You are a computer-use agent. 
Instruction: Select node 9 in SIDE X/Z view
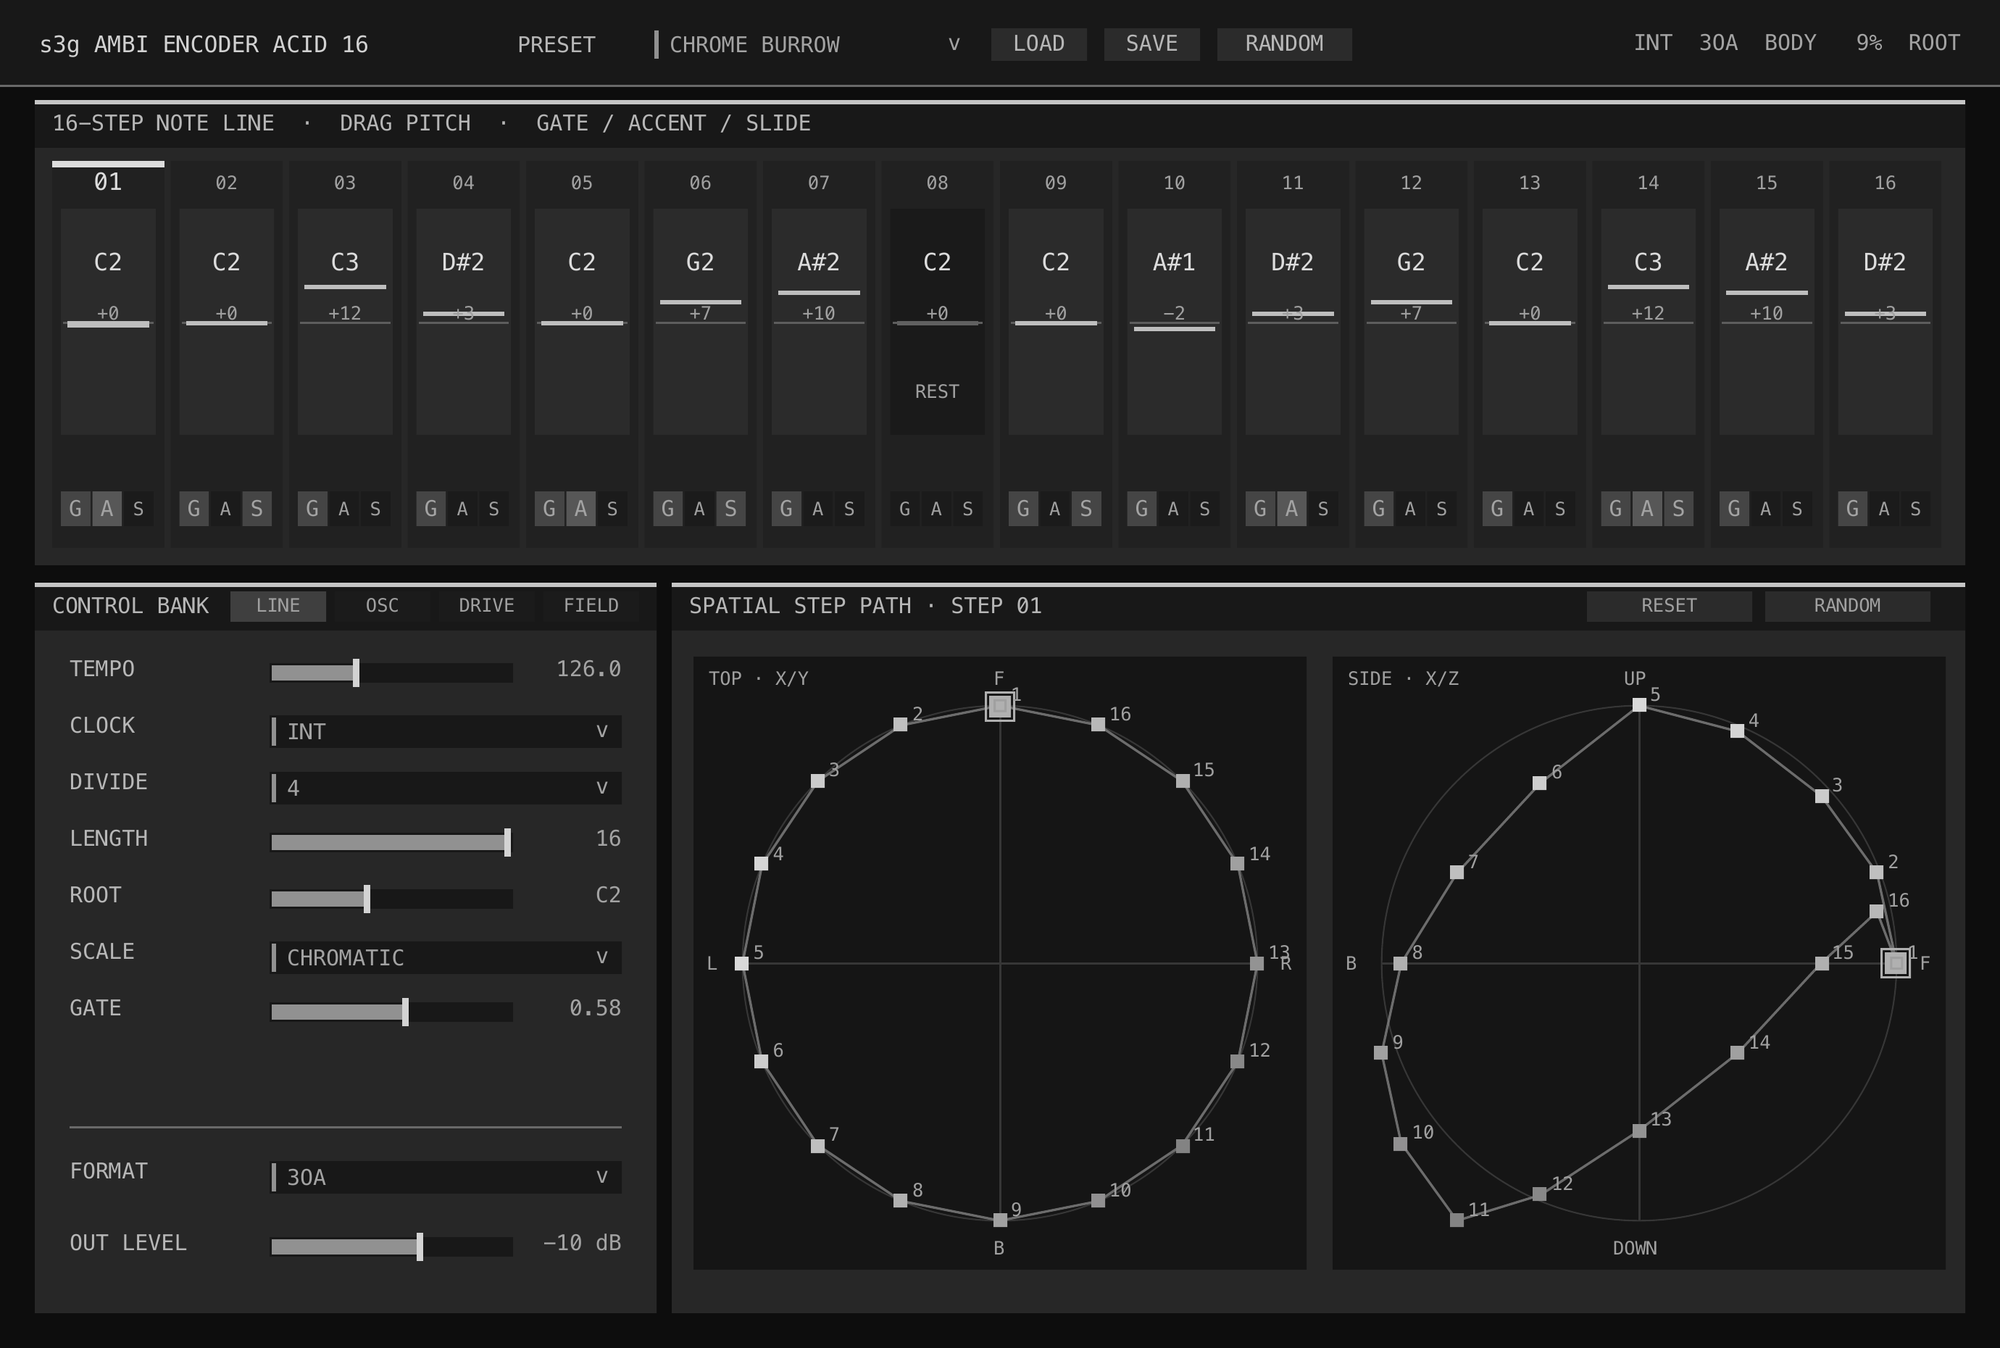pos(1380,1052)
